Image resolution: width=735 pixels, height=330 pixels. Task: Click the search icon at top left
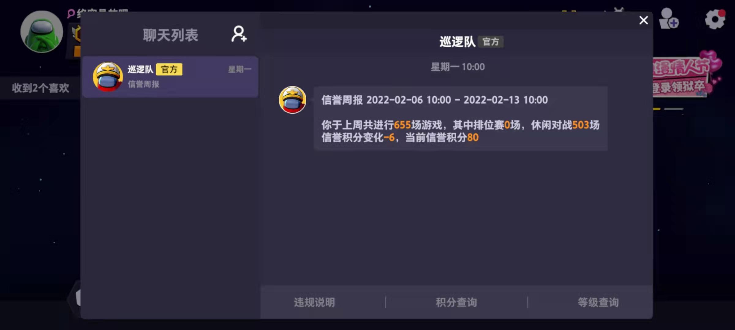pos(71,13)
